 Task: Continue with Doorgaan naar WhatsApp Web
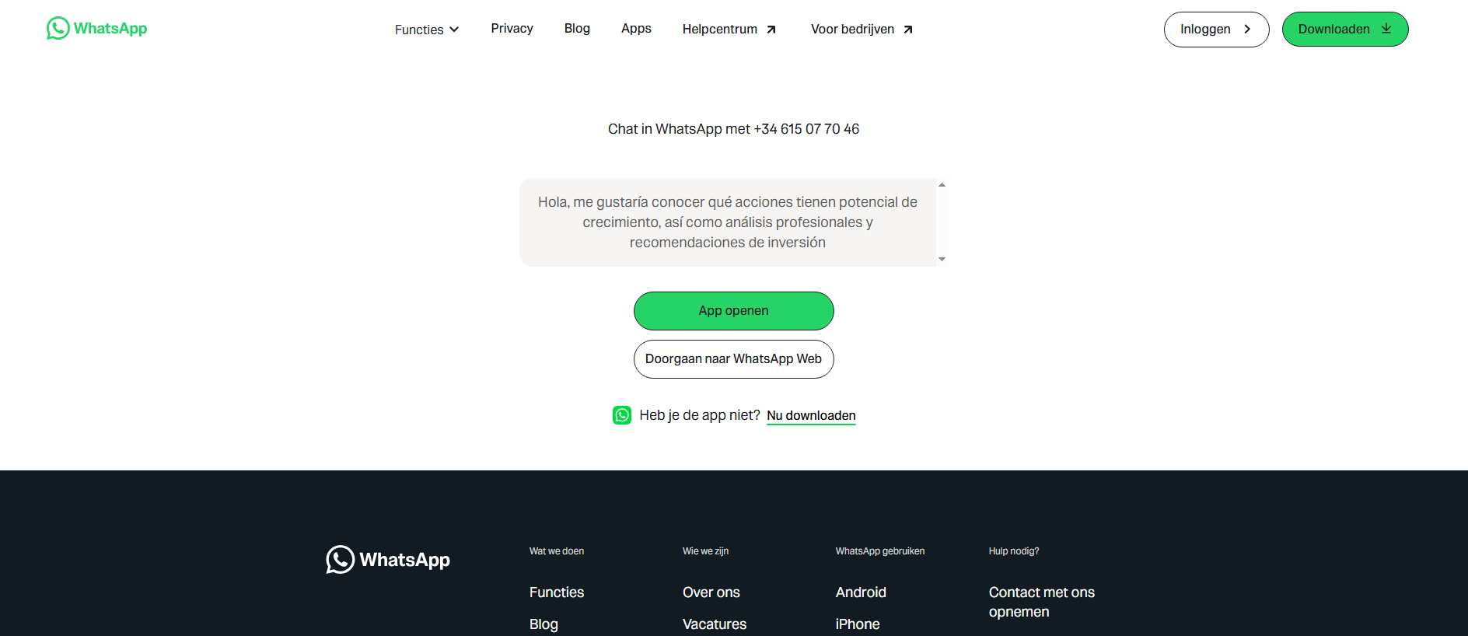point(734,359)
